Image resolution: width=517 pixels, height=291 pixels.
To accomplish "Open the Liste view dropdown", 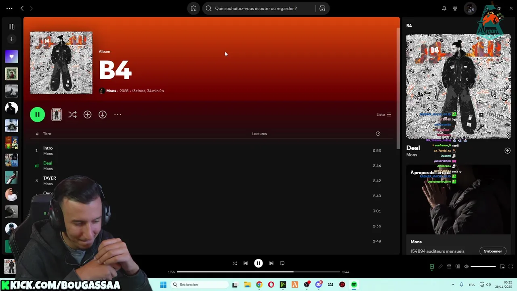I will point(384,115).
